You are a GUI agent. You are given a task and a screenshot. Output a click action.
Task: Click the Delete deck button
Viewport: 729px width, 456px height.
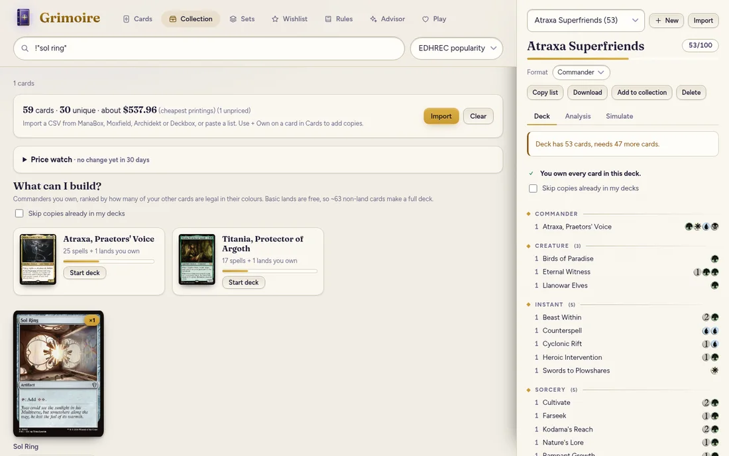(691, 93)
